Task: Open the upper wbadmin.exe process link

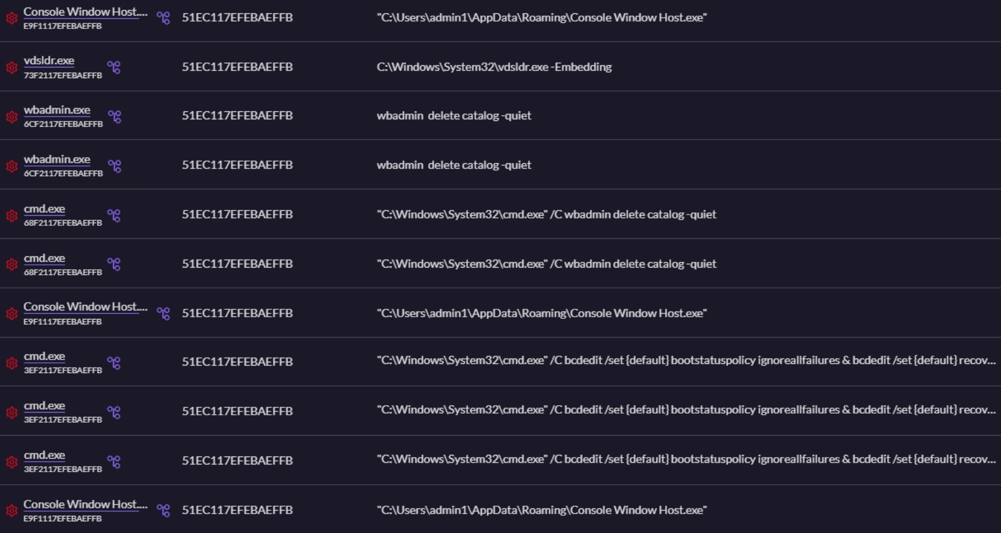Action: [x=57, y=110]
